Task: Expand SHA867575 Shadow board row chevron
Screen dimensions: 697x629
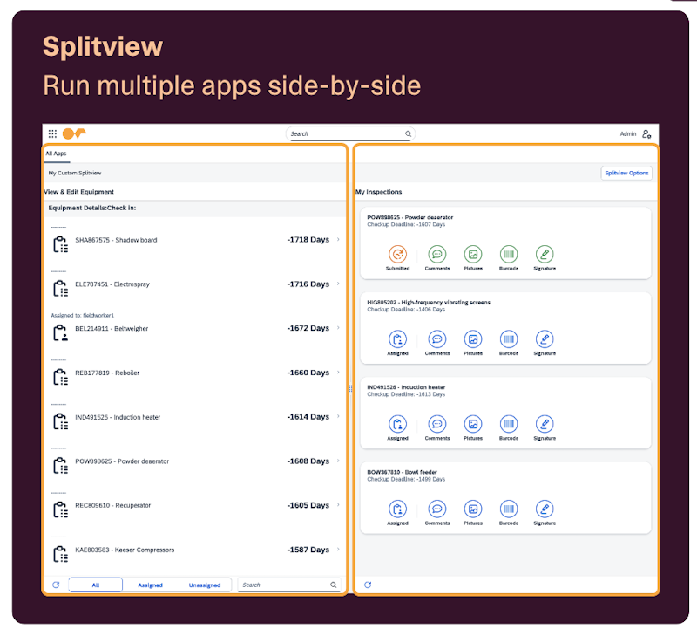Action: pos(338,240)
